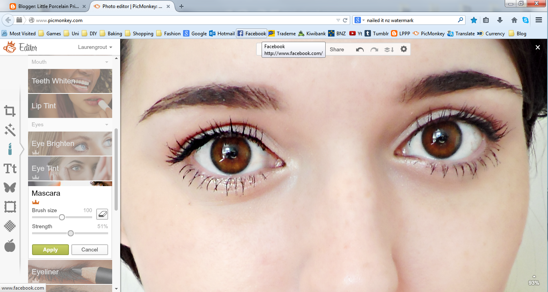Open the Themes apple icon
The image size is (548, 292).
(x=10, y=245)
